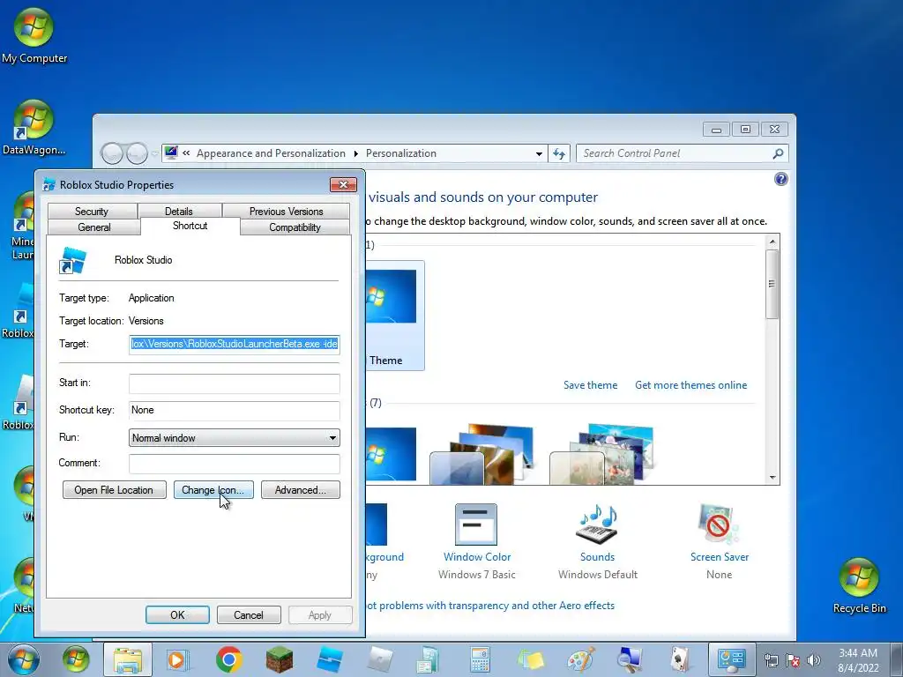Switch to the Control Panel taskbar button
This screenshot has width=903, height=677.
pos(731,659)
